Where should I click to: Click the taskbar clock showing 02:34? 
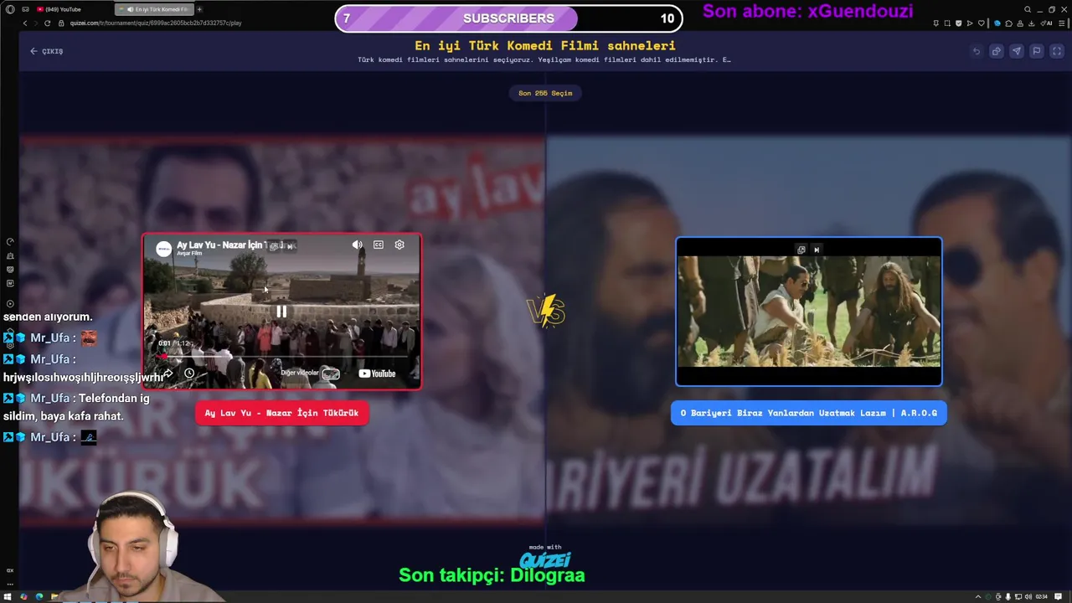(1042, 596)
